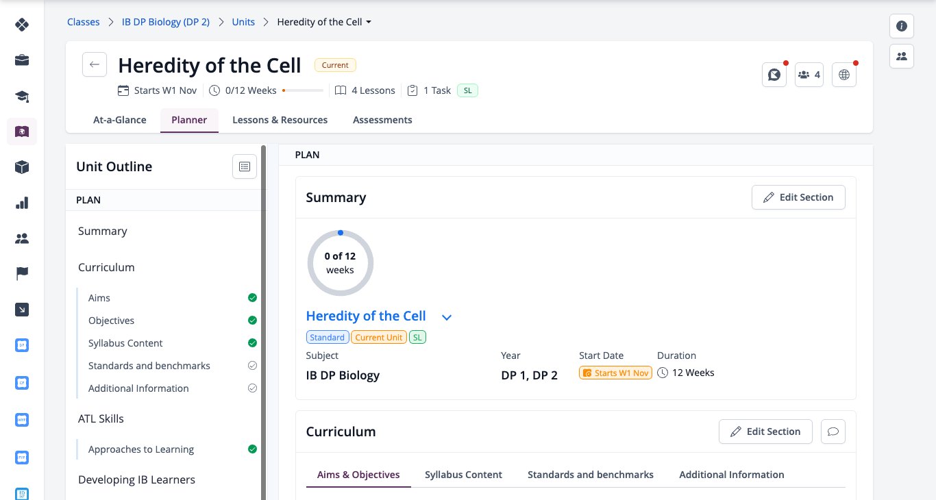The height and width of the screenshot is (500, 936).
Task: Click Edit Section for Curriculum
Action: pyautogui.click(x=765, y=432)
